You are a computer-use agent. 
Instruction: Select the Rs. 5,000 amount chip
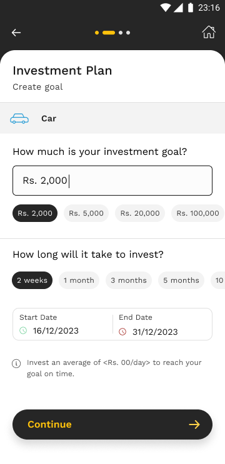pos(86,213)
